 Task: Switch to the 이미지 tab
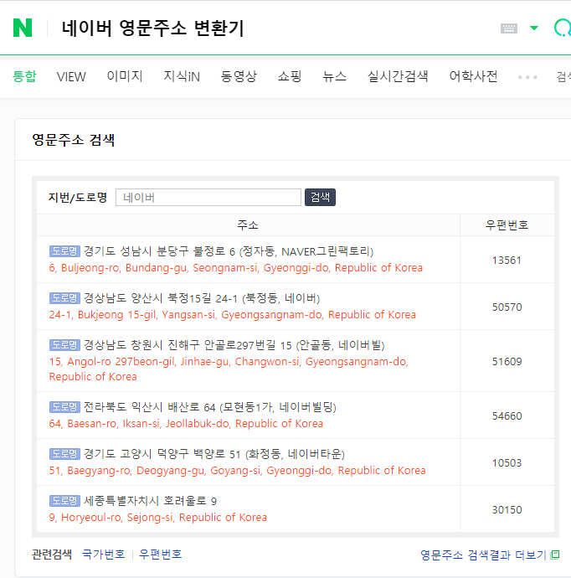pos(125,76)
